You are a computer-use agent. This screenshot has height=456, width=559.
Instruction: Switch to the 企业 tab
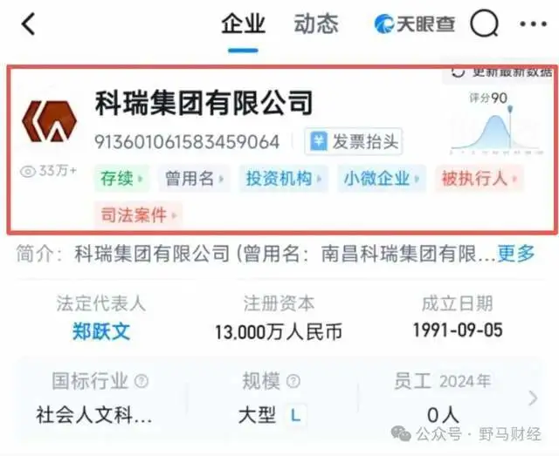coord(243,24)
